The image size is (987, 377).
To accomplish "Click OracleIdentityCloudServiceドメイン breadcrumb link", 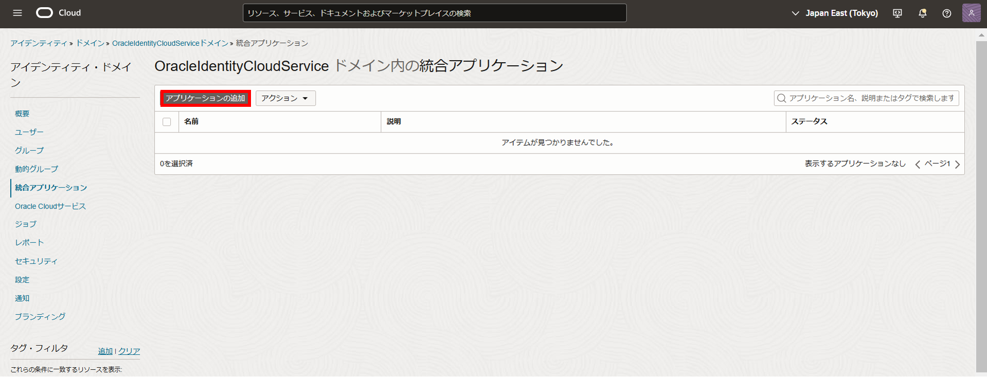I will click(170, 43).
